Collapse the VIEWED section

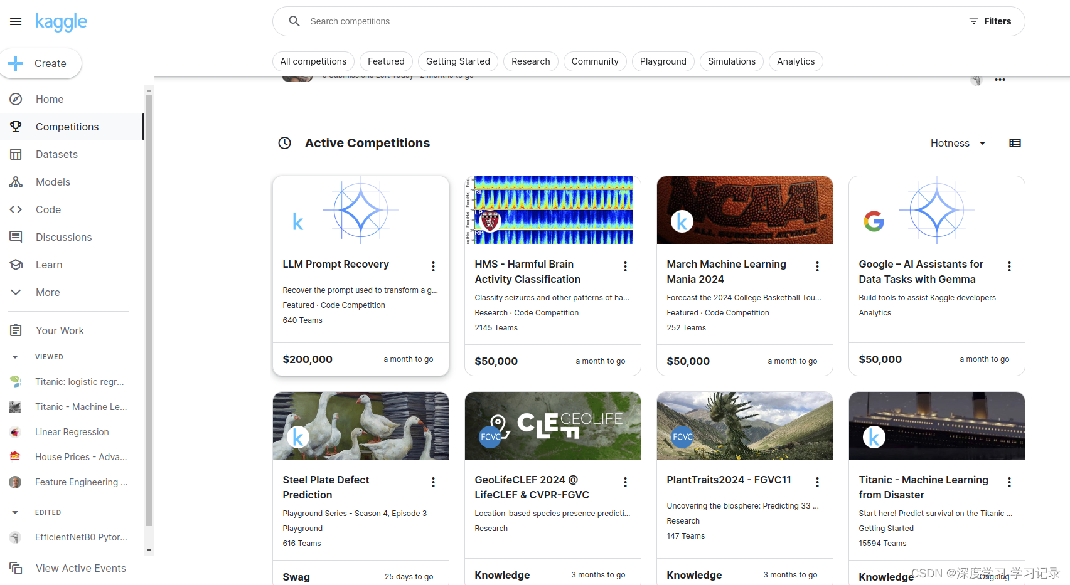(15, 357)
